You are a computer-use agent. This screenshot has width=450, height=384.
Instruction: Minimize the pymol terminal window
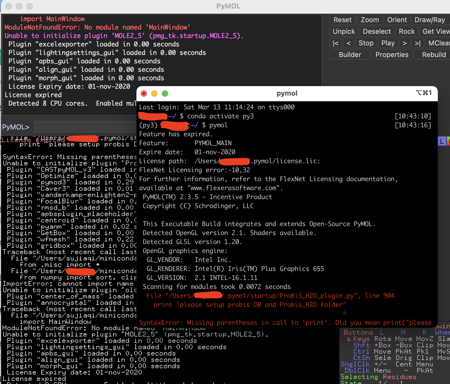[x=154, y=93]
